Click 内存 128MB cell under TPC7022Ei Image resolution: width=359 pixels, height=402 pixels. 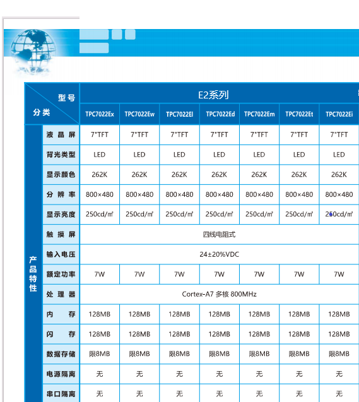pyautogui.click(x=339, y=314)
